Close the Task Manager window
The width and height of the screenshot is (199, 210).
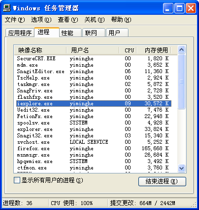pos(191,8)
